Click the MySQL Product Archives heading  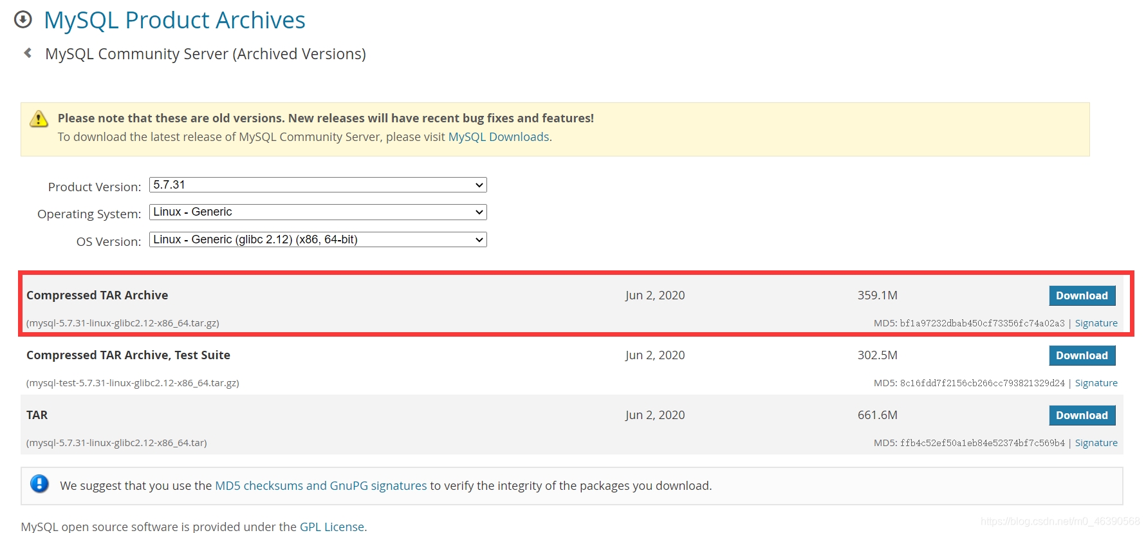(174, 20)
